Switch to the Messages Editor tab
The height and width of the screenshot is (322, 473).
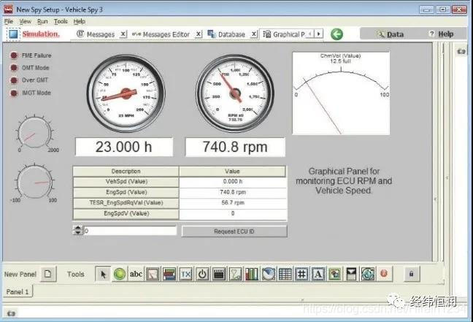click(x=161, y=34)
